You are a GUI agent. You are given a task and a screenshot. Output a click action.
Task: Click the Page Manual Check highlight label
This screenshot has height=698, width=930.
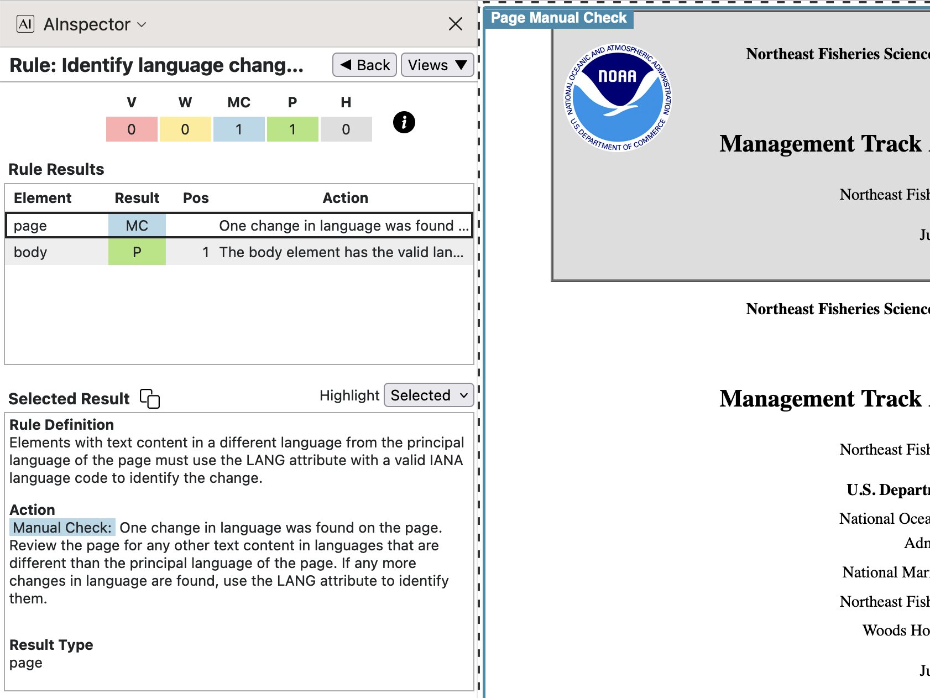[558, 18]
